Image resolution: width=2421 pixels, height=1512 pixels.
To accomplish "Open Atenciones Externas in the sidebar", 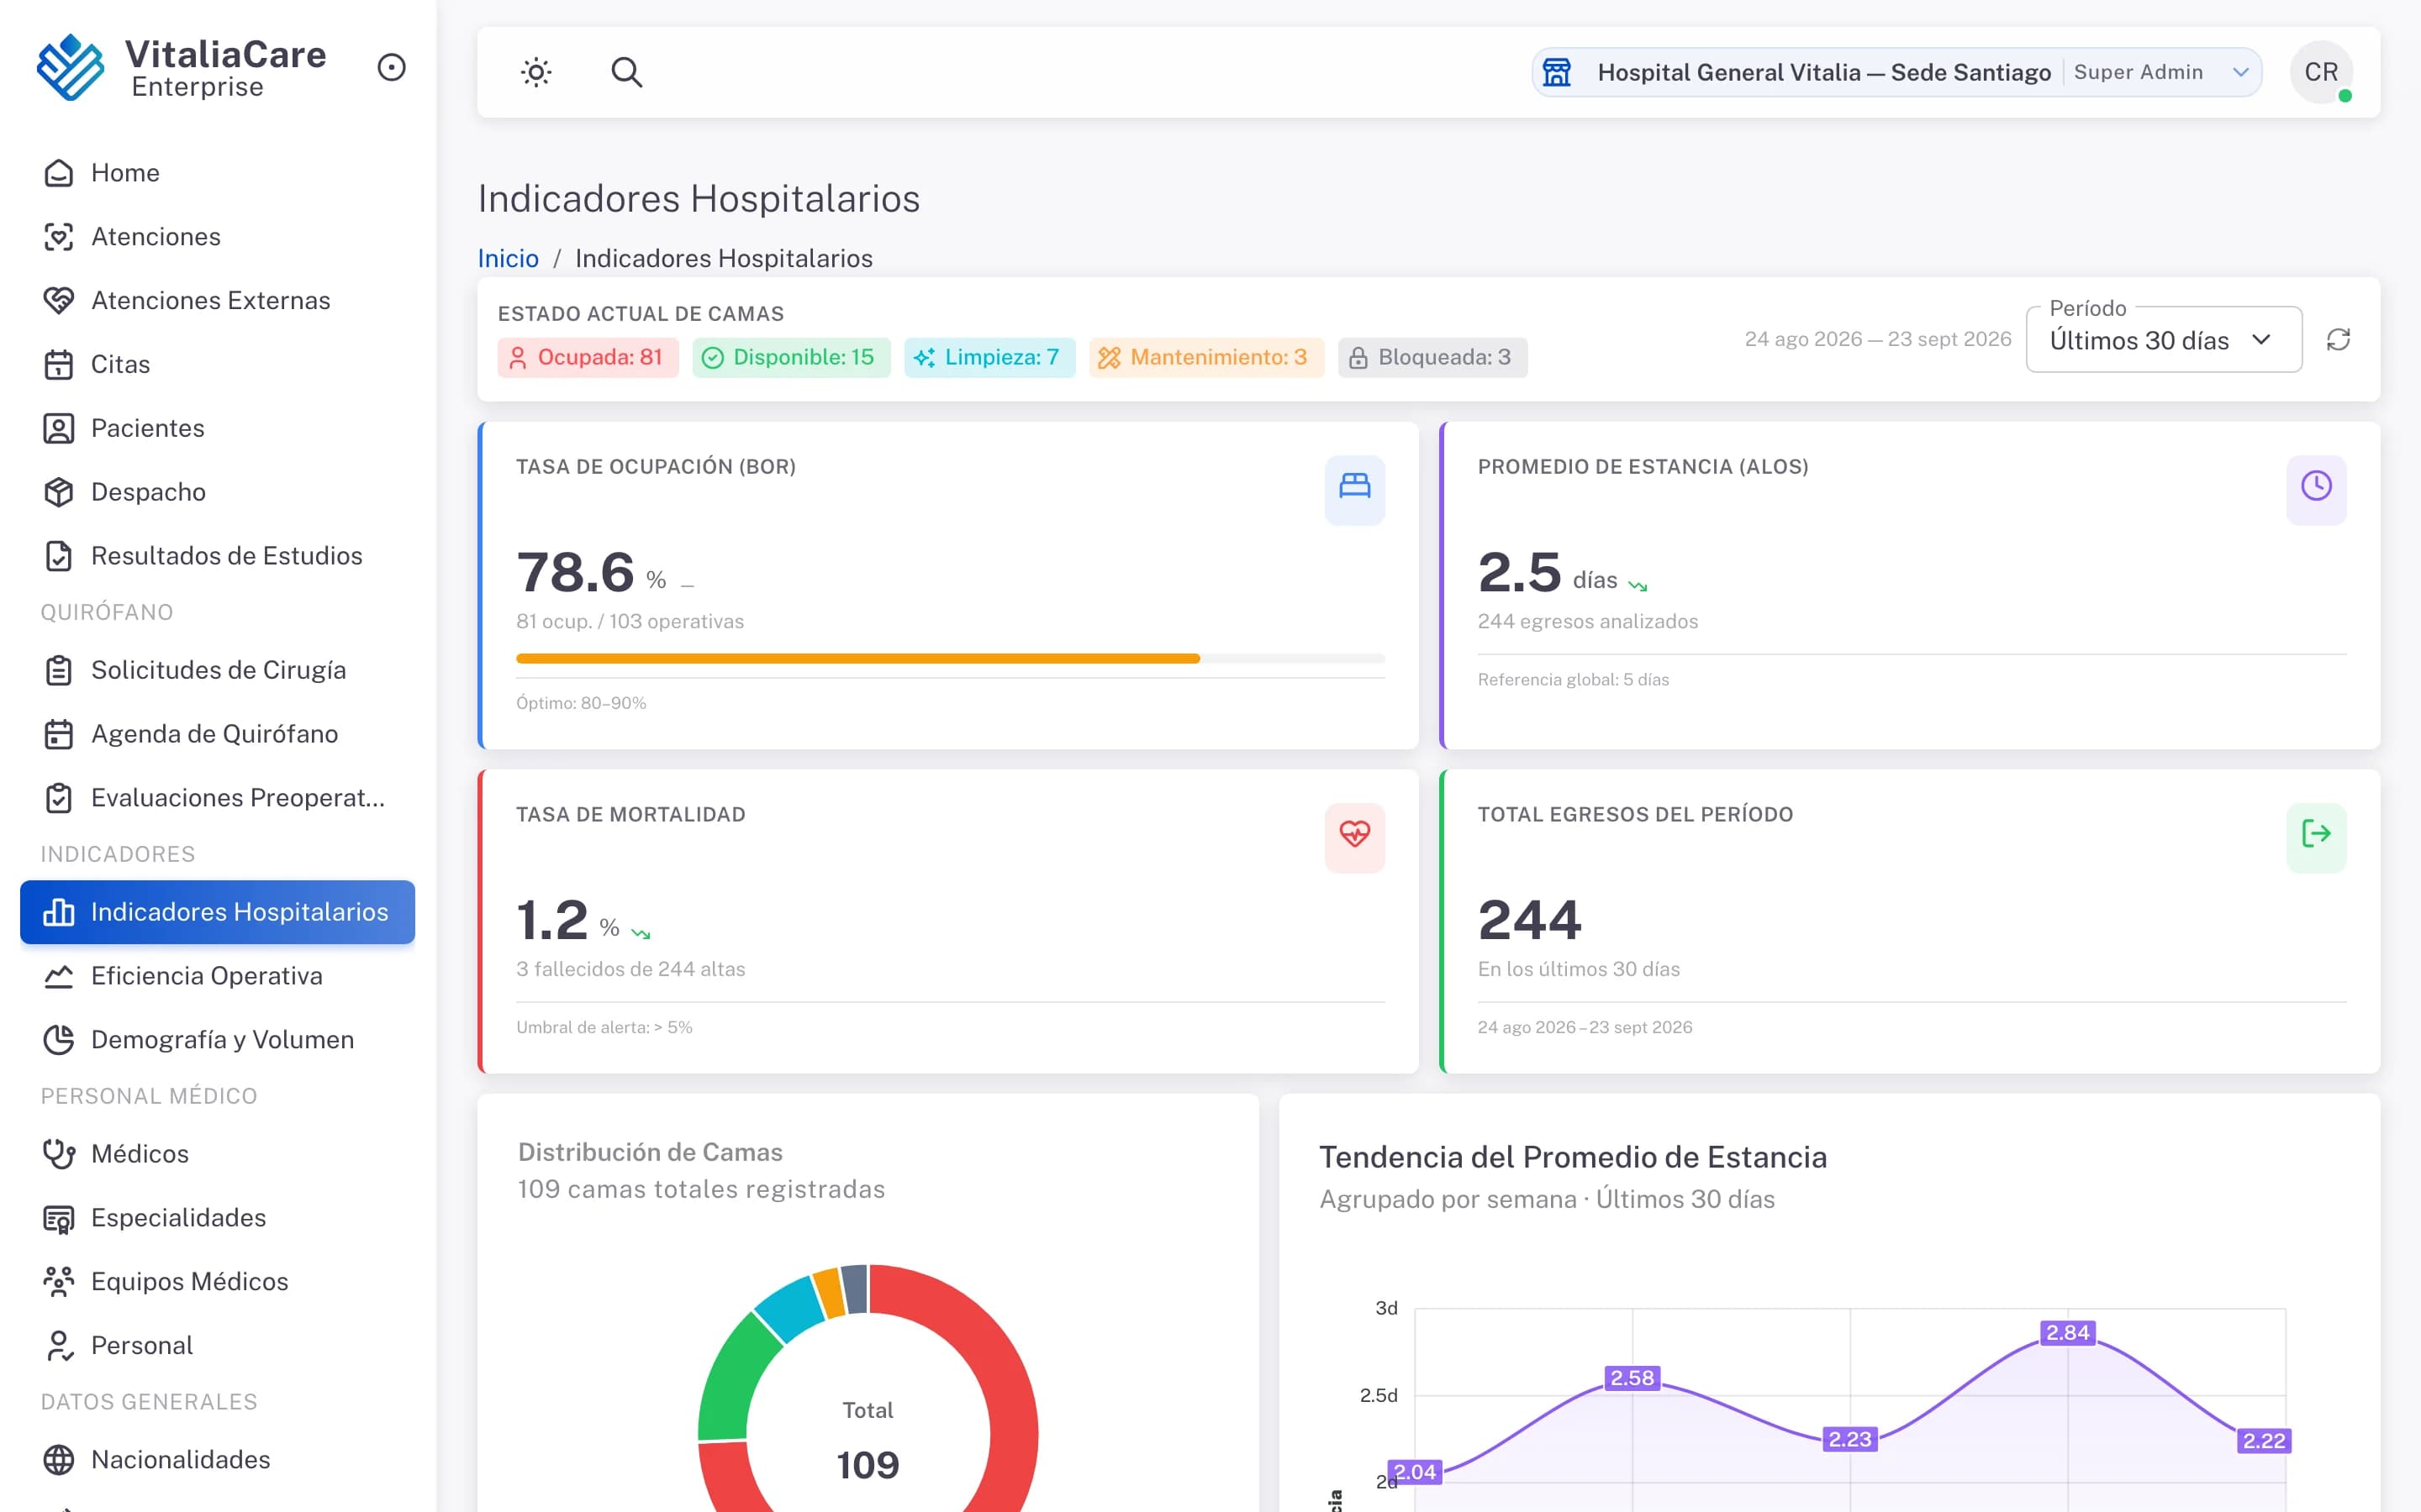I will pyautogui.click(x=217, y=301).
